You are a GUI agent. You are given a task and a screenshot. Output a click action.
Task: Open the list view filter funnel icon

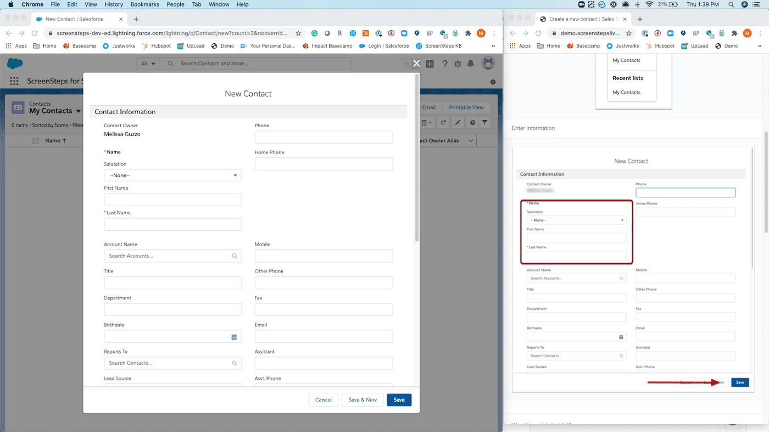[x=485, y=122]
